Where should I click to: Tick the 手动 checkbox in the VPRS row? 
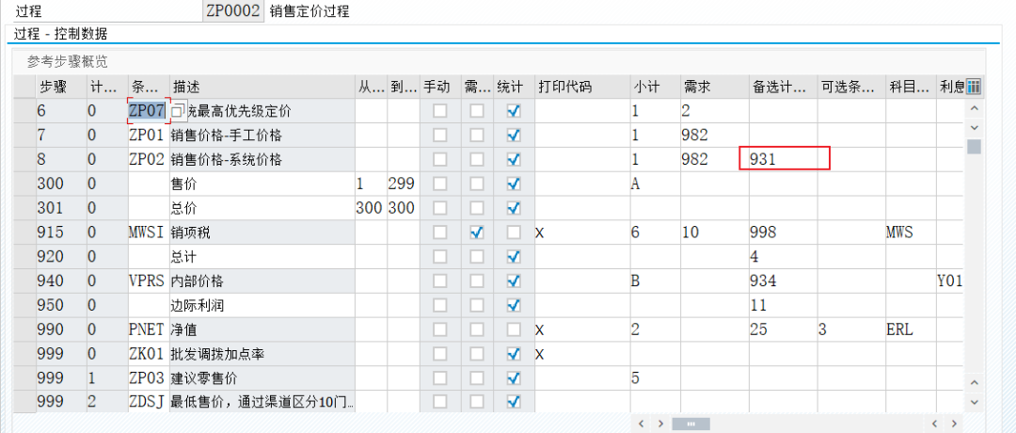(x=439, y=281)
